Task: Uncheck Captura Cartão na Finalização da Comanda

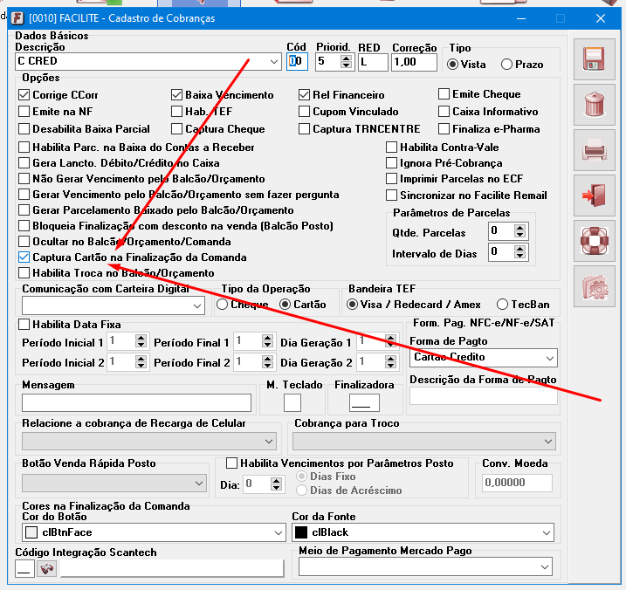Action: [24, 257]
